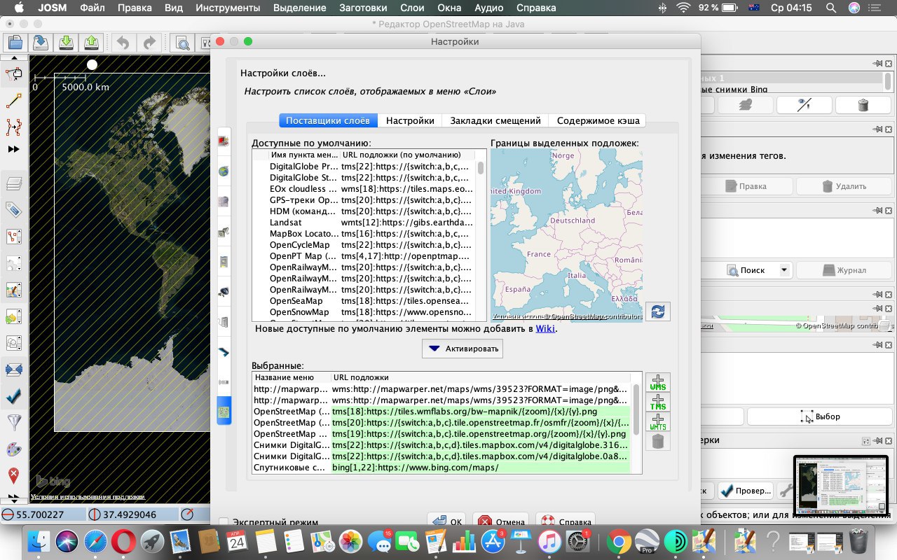This screenshot has width=897, height=560.
Task: Toggle the Filter funnel panel icon
Action: click(x=13, y=422)
